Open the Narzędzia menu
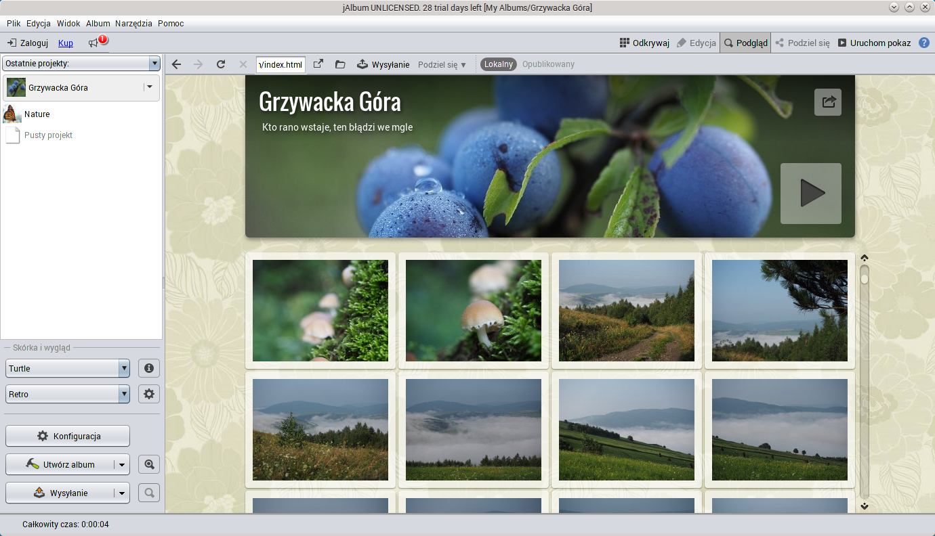 [x=134, y=23]
